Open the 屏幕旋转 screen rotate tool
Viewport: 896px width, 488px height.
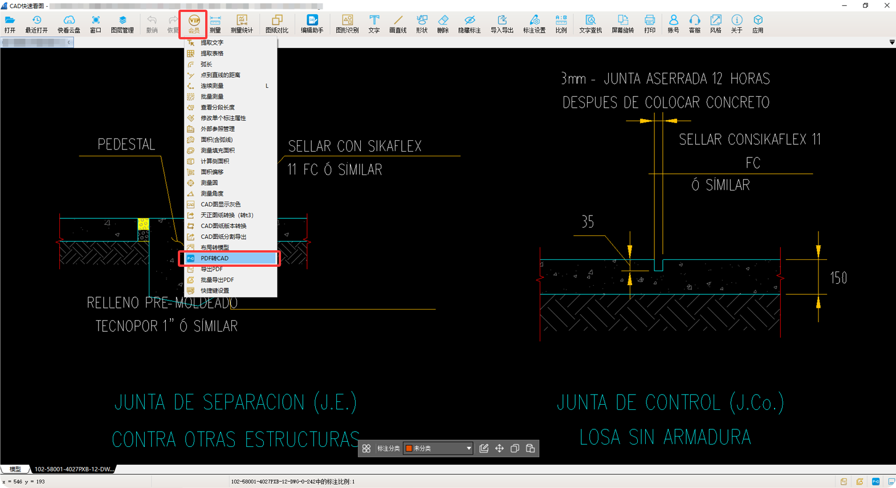tap(622, 24)
